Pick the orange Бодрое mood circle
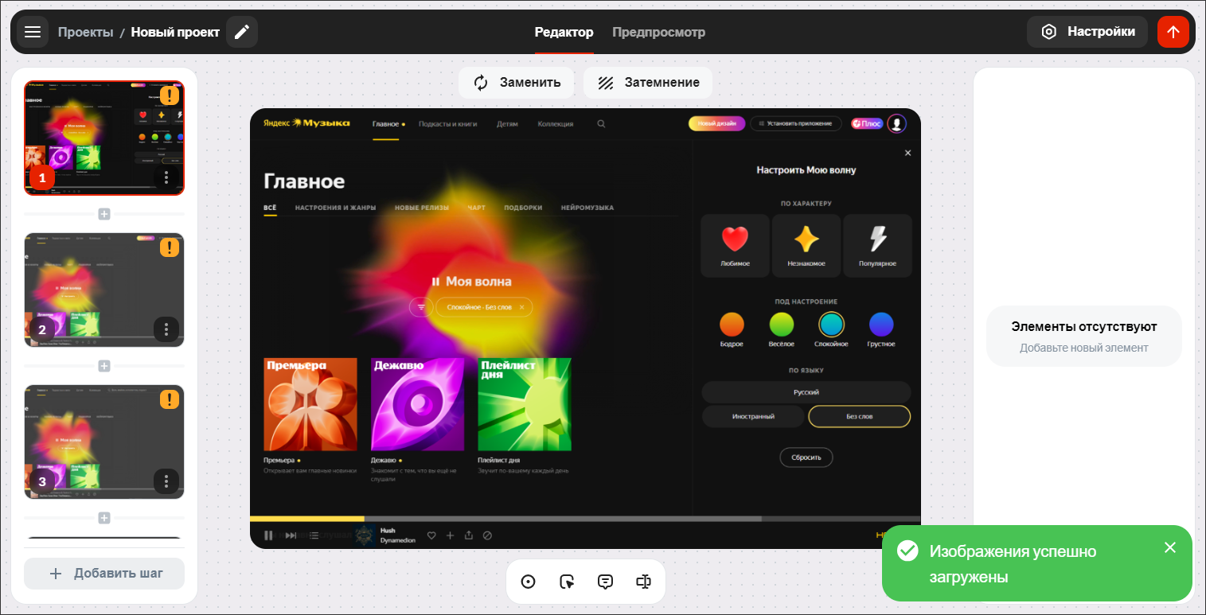 click(x=732, y=325)
